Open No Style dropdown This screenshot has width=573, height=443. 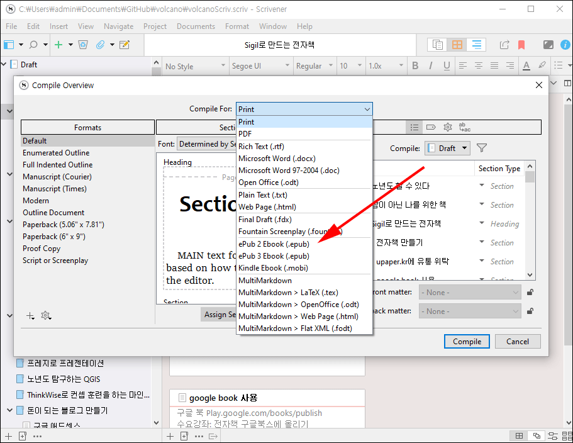pyautogui.click(x=195, y=66)
